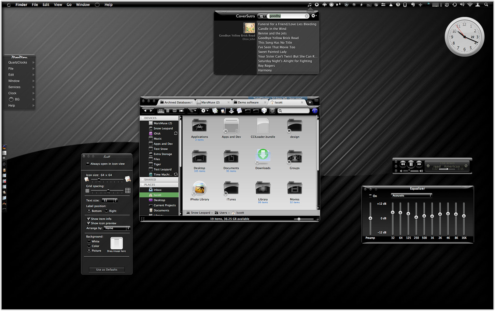
Task: Pause playback in mini player
Action: pyautogui.click(x=411, y=164)
